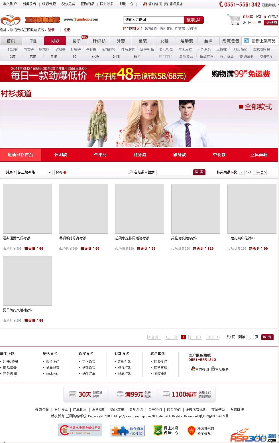Screen dimensions: 279x443
Task: Open the 裙子 navigation tab
Action: point(77,41)
